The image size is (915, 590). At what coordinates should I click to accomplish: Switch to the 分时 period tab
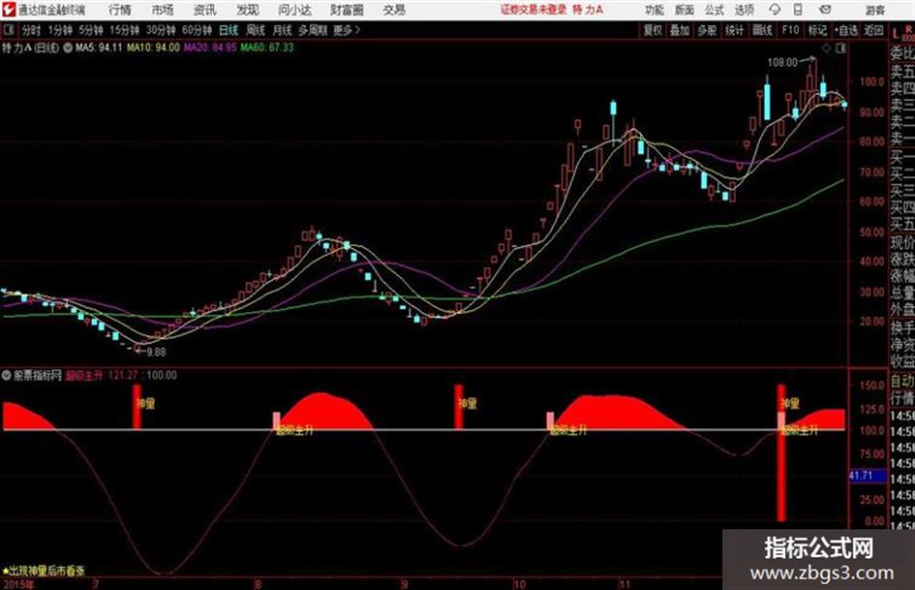tap(32, 30)
